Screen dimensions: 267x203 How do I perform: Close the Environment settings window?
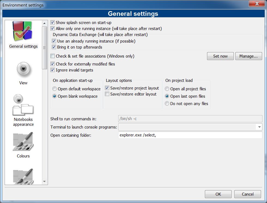[257, 3]
